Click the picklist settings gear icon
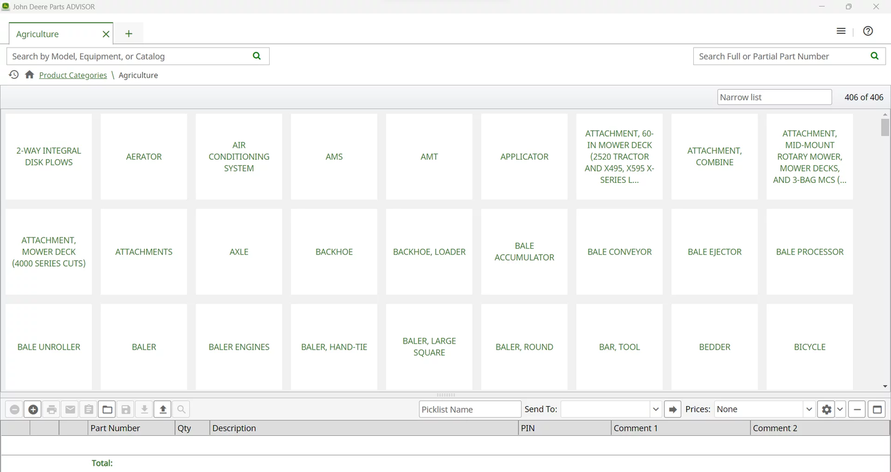The image size is (891, 472). (x=826, y=409)
